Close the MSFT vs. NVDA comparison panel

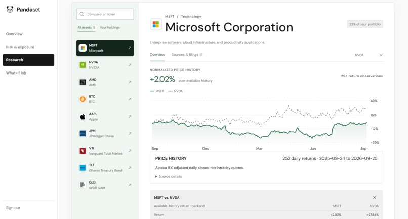pos(374,197)
